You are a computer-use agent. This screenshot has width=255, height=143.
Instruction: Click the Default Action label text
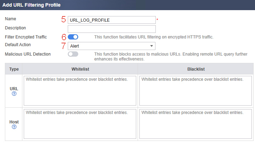18,45
